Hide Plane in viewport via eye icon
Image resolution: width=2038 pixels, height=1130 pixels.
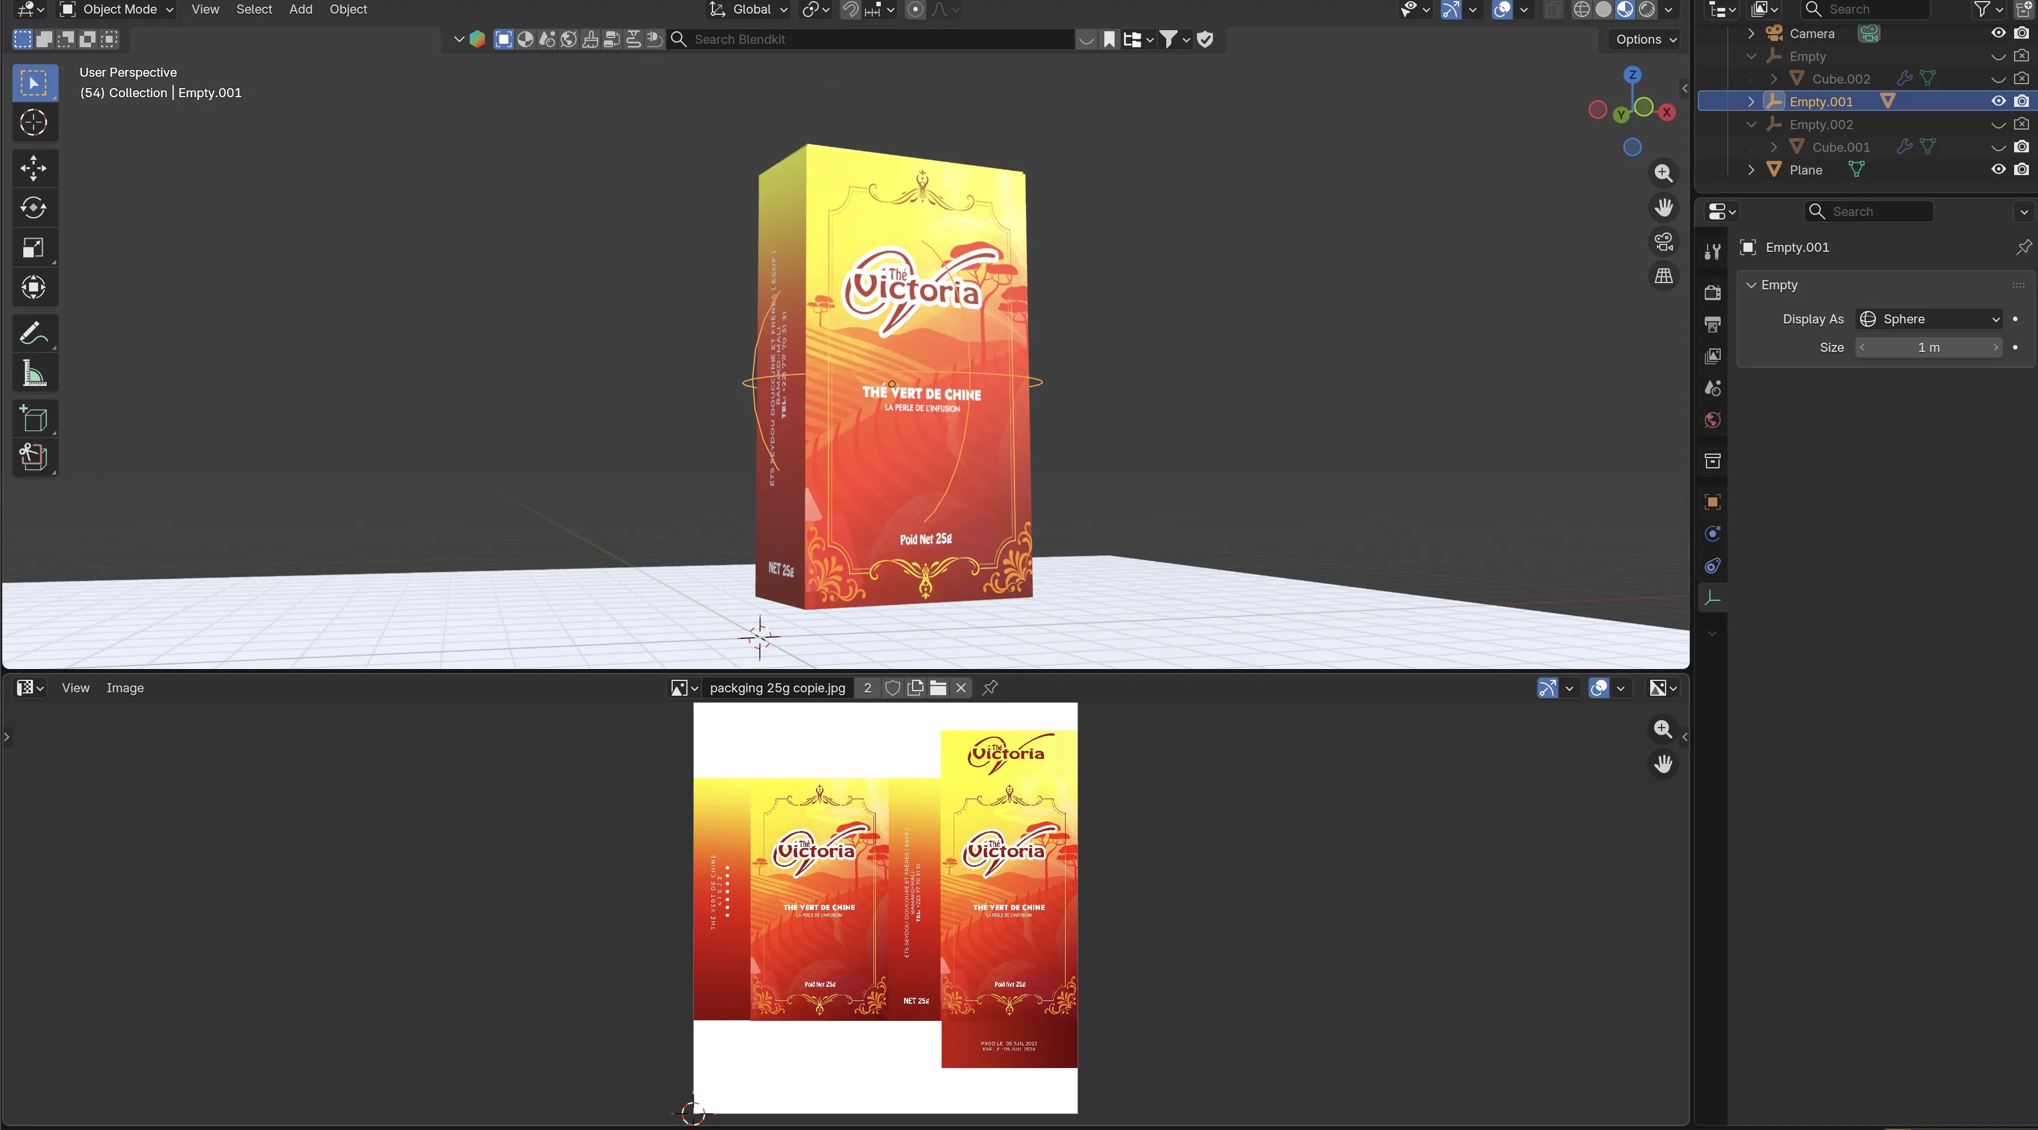[1998, 169]
